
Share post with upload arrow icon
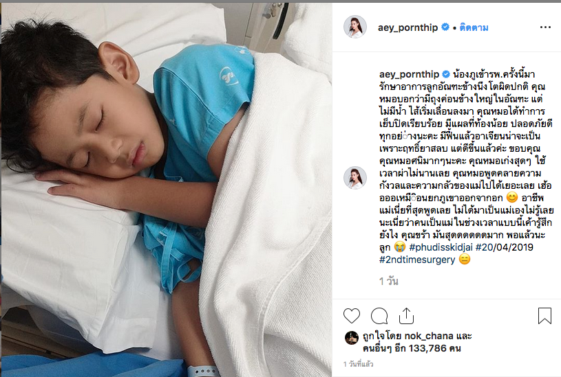tap(406, 316)
